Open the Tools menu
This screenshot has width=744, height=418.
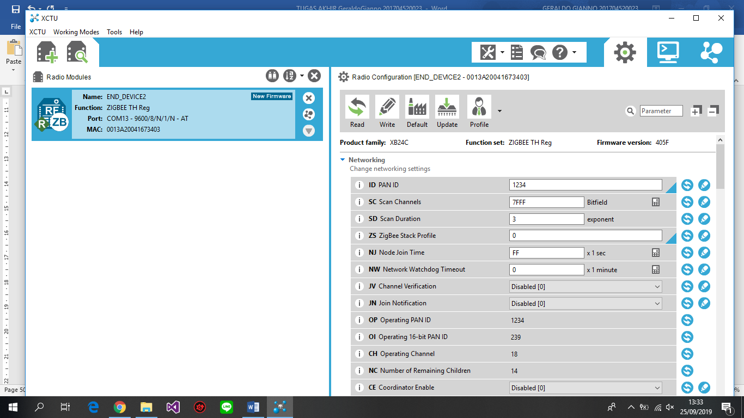[x=114, y=32]
